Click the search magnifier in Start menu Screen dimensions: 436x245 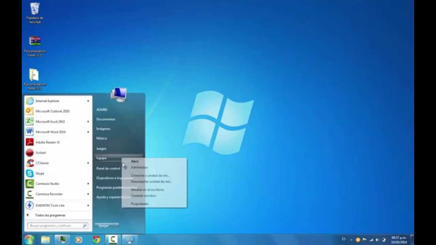[84, 226]
